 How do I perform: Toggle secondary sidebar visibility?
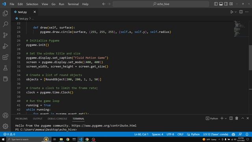pos(226,4)
